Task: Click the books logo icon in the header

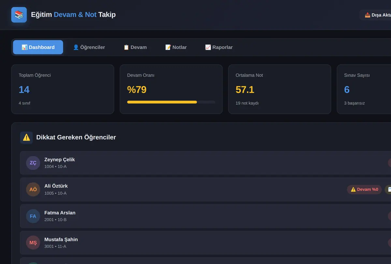Action: click(19, 15)
